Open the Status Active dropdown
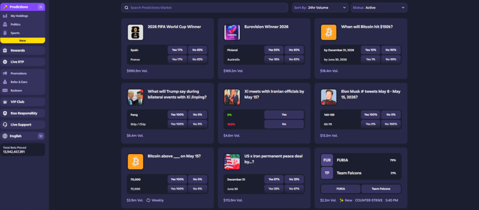This screenshot has width=479, height=210. pyautogui.click(x=379, y=7)
